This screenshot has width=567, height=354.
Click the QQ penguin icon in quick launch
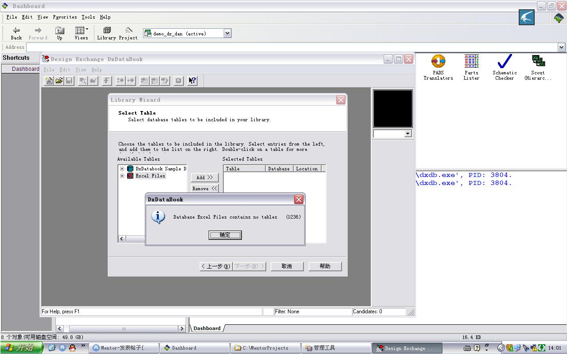coord(73,348)
